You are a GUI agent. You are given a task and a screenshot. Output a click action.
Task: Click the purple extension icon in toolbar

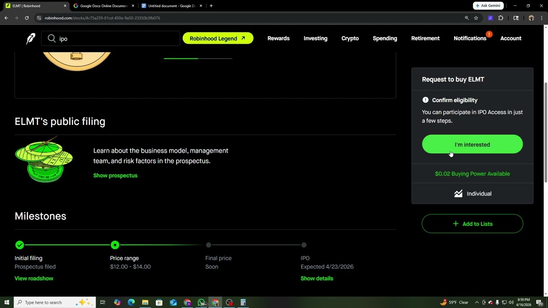click(490, 18)
